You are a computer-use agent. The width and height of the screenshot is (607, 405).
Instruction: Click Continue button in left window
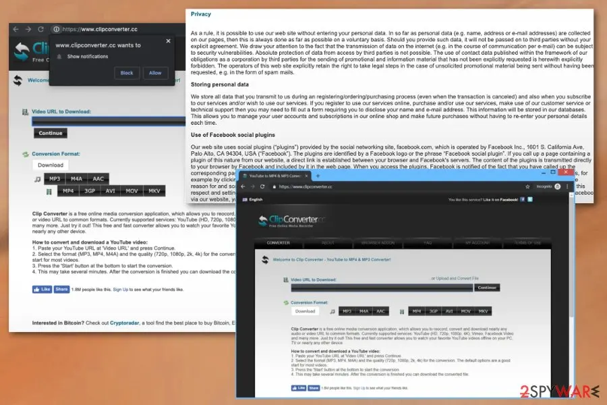click(51, 133)
